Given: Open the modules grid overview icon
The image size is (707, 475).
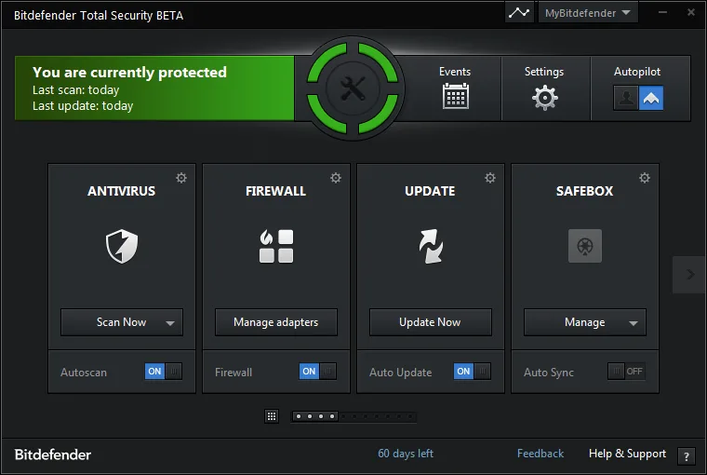Looking at the screenshot, I should pyautogui.click(x=272, y=416).
